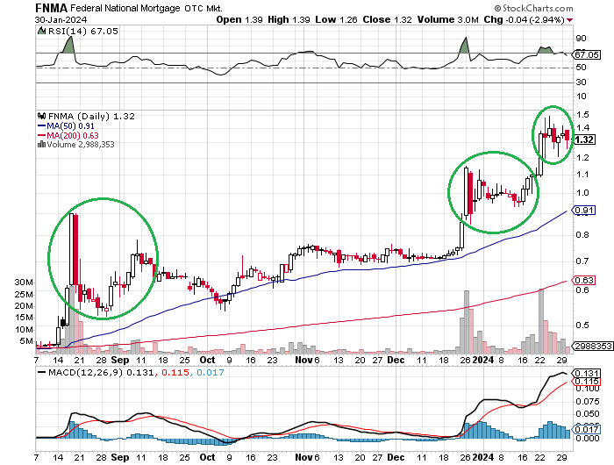Click the 2988353 volume tag on axis
The width and height of the screenshot is (614, 465).
593,347
